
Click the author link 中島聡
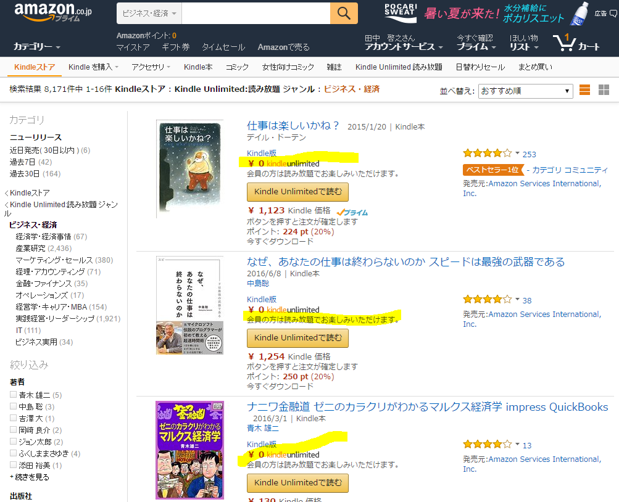coord(258,283)
